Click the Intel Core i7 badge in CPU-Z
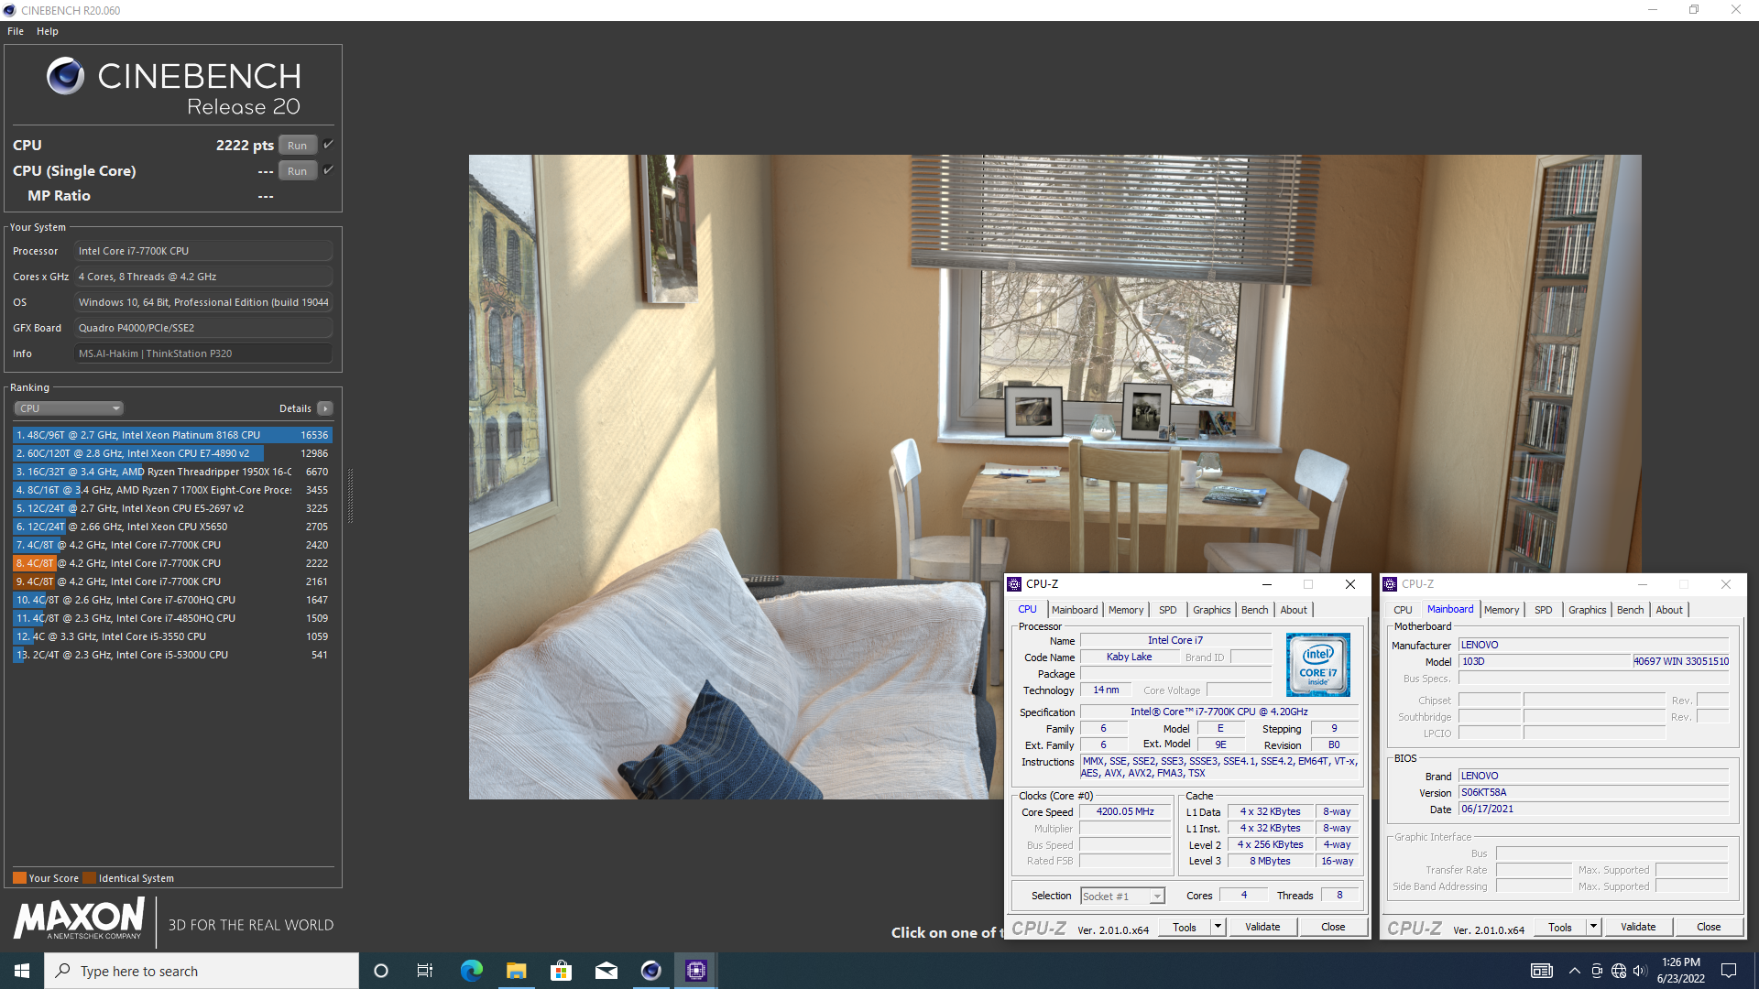1759x989 pixels. (x=1317, y=665)
